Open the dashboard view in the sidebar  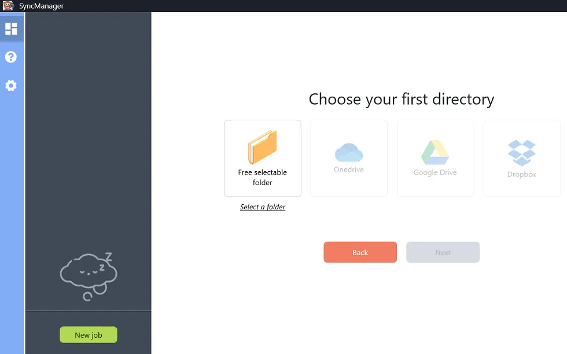tap(11, 29)
